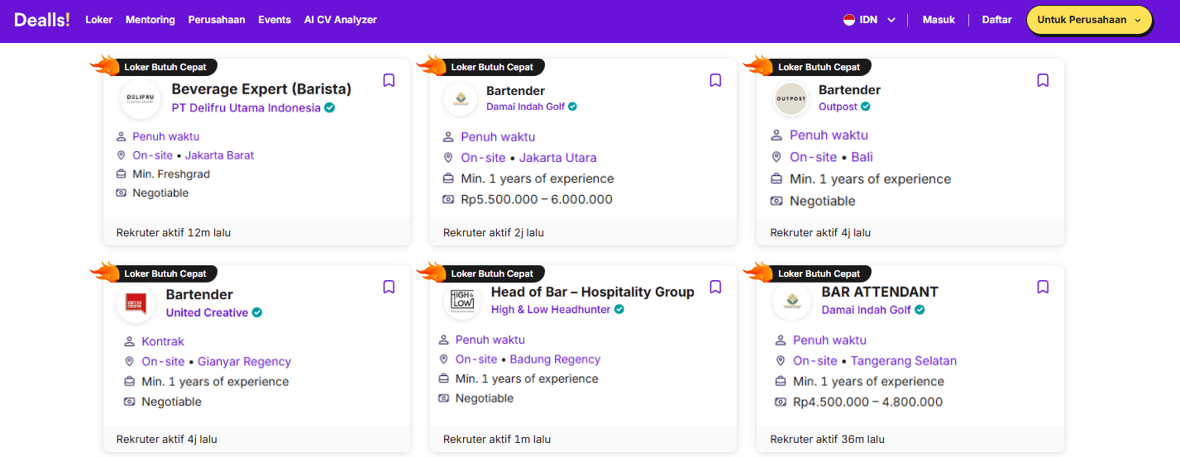Open the Mentoring menu item
This screenshot has width=1180, height=457.
150,20
